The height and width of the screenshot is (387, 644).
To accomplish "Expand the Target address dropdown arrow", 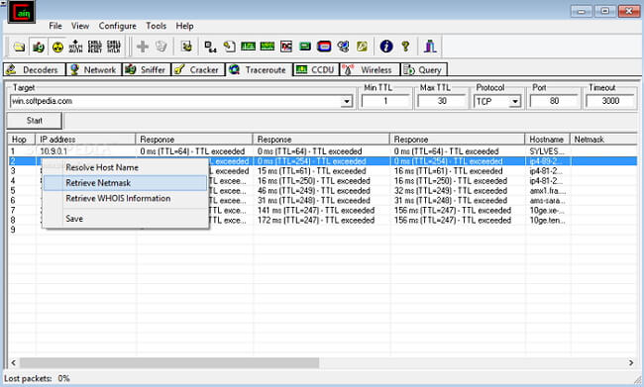I will pos(347,101).
